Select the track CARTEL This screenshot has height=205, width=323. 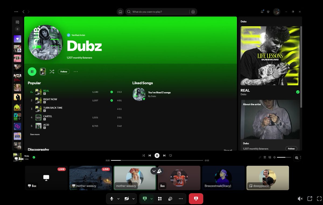[48, 116]
